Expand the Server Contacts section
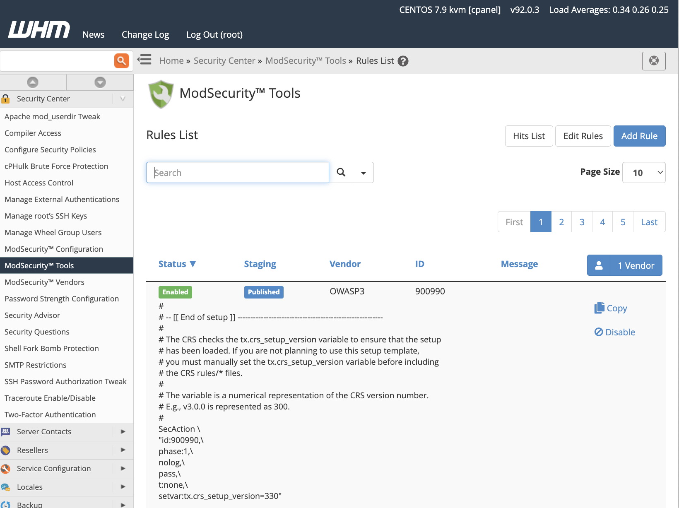Viewport: 679px width, 508px height. (x=123, y=431)
